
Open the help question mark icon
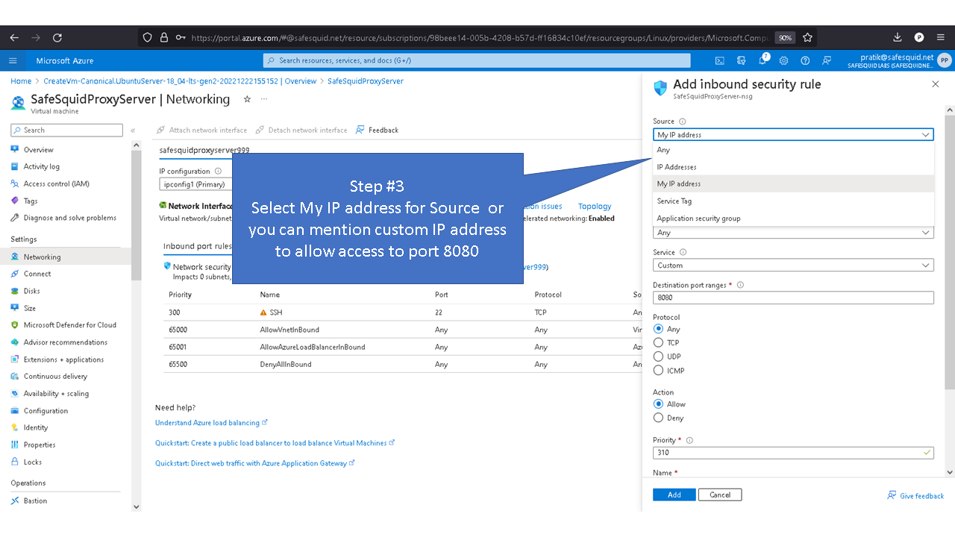tap(805, 61)
